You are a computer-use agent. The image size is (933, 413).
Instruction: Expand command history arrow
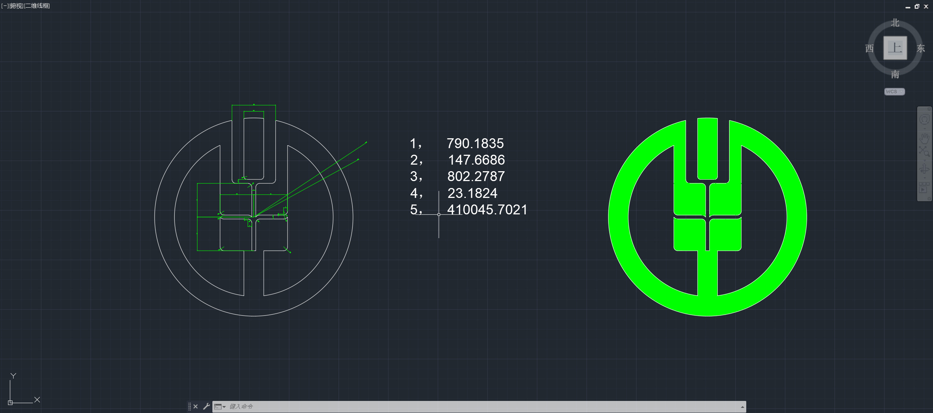[x=742, y=407]
